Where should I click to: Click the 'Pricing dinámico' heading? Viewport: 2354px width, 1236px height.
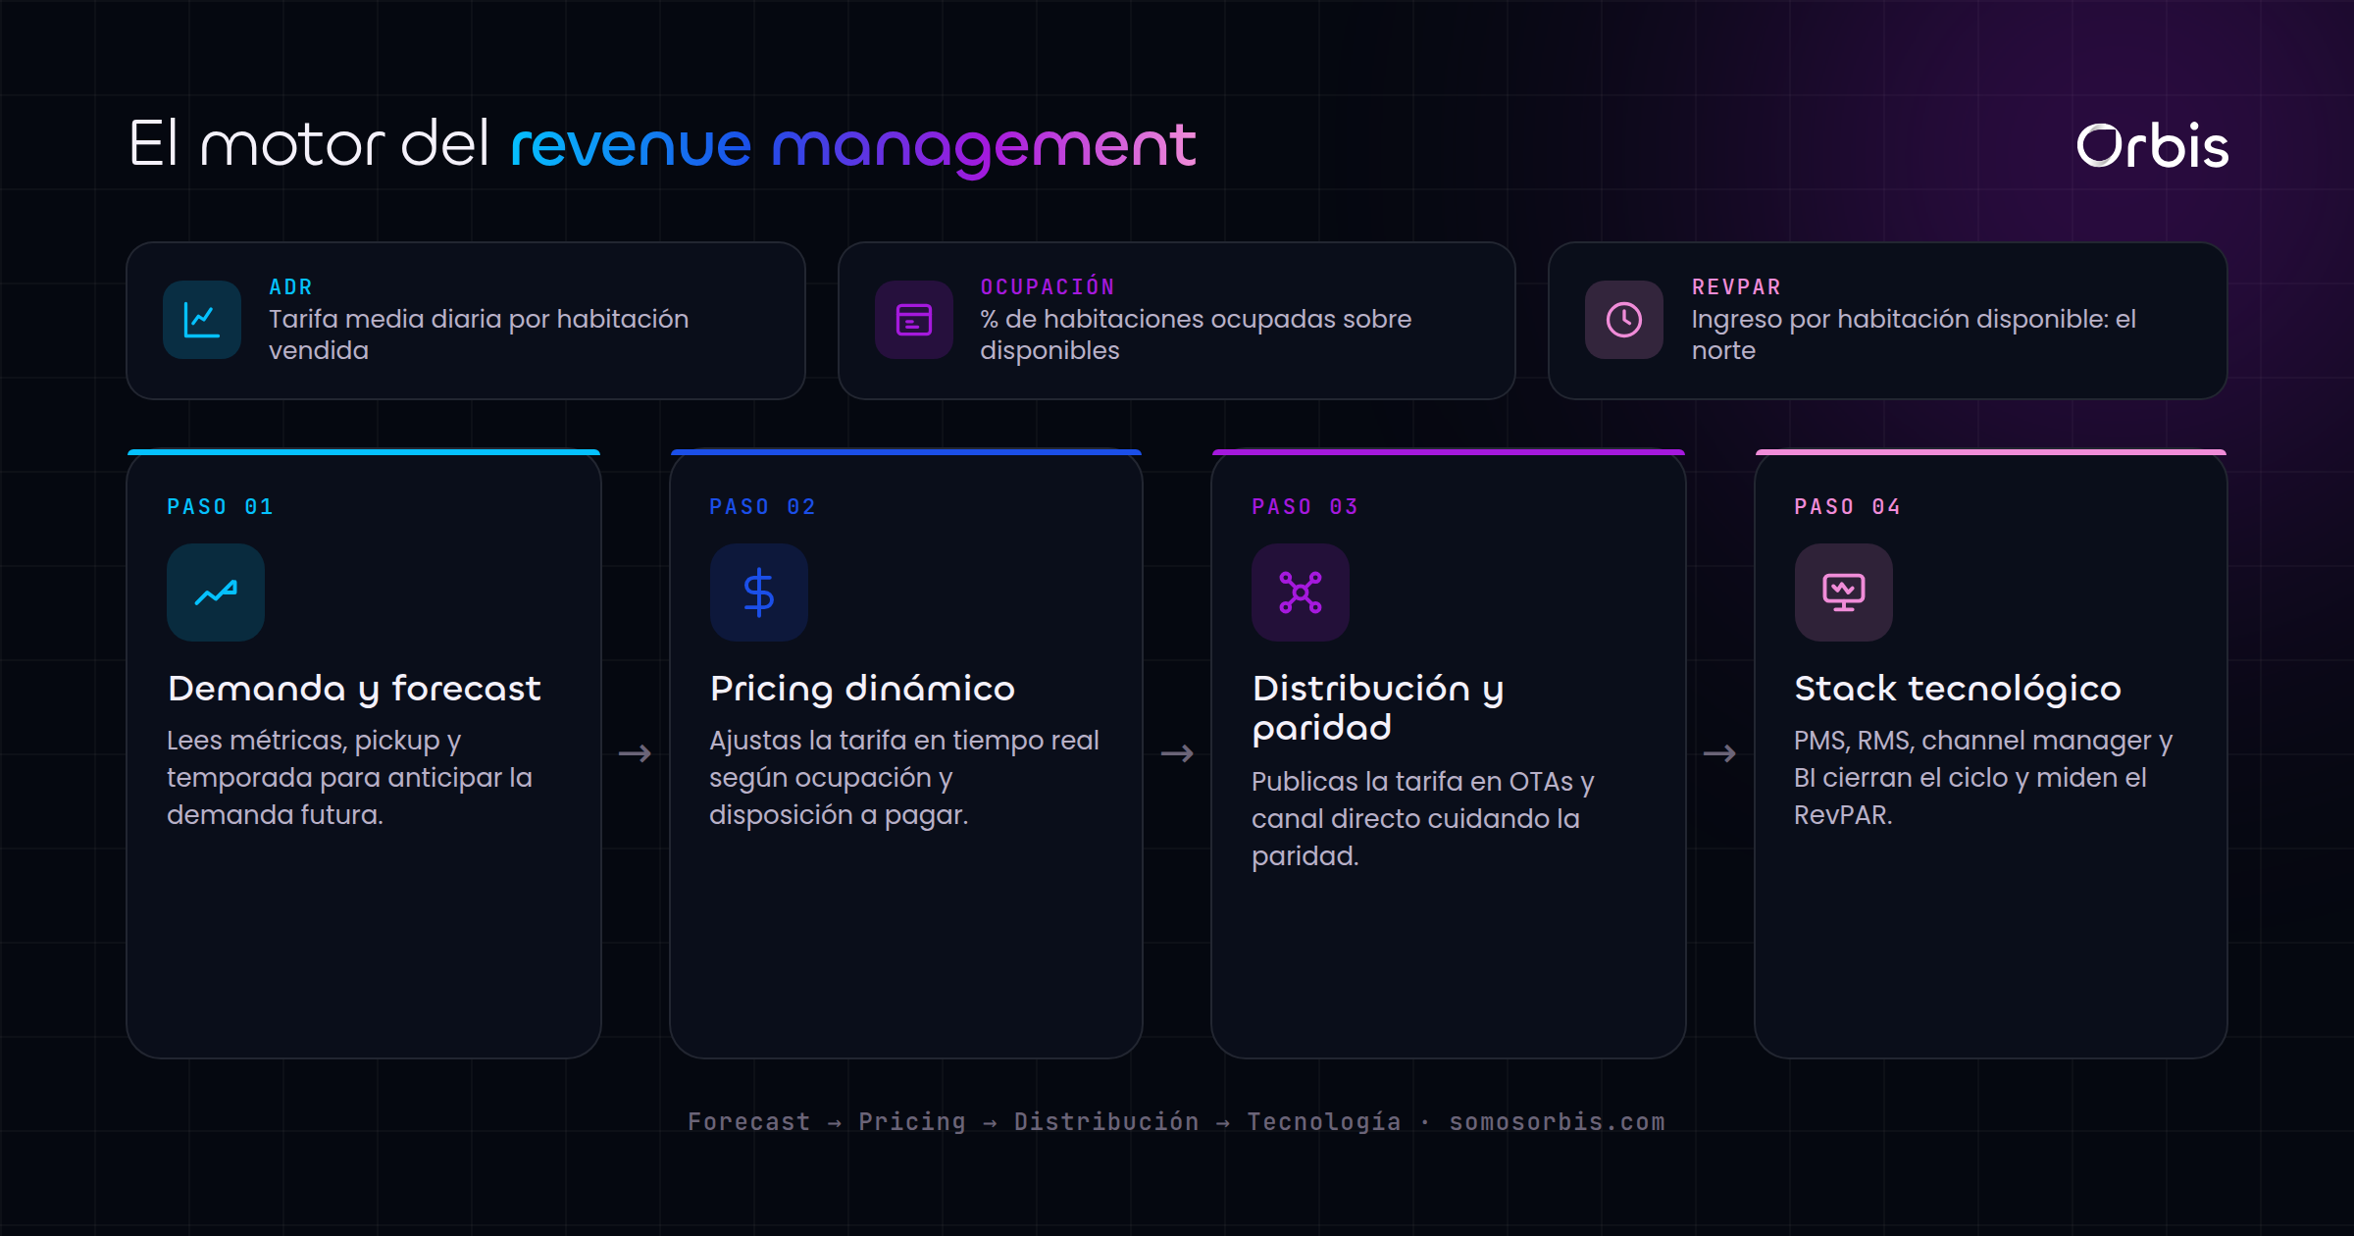pos(862,689)
